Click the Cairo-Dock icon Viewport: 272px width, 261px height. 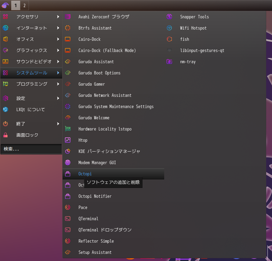coord(68,39)
